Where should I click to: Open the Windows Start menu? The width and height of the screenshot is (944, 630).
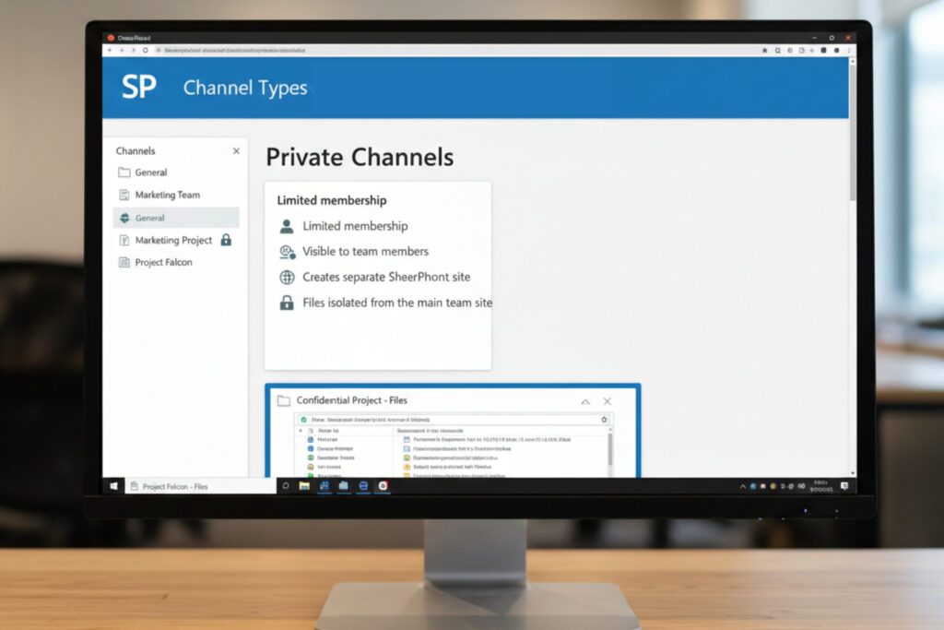(x=115, y=486)
